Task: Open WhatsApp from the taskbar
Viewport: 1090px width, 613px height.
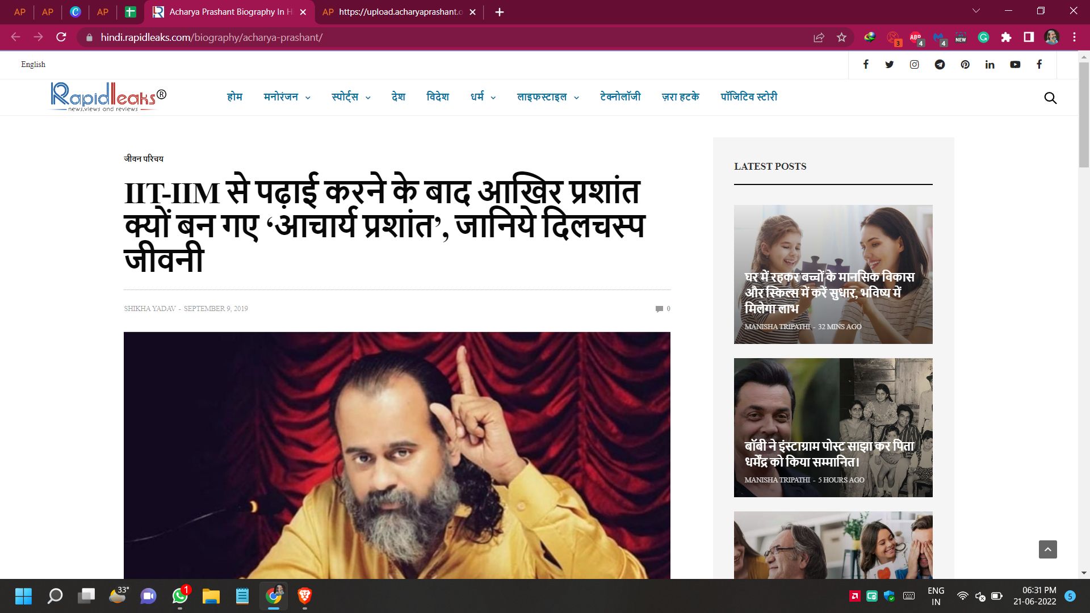Action: click(180, 596)
